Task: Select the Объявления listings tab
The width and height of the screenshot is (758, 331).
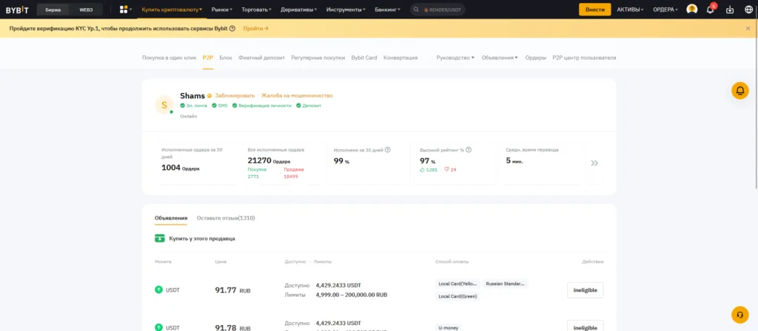Action: coord(171,218)
